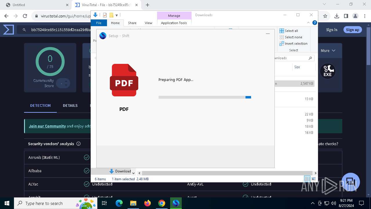
Task: Click Select none in Explorer ribbon
Action: point(291,37)
